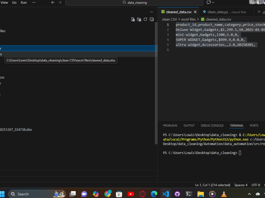Open the Copilot chat icon
The image size is (265, 198).
tap(209, 2)
